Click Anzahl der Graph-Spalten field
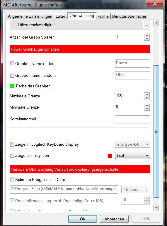167x226 pixels. 129,37
